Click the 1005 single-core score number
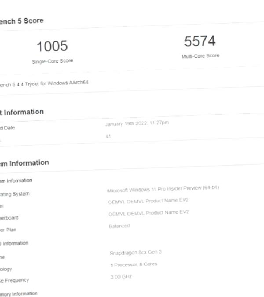Viewport: 264px width, 297px height. 52,46
